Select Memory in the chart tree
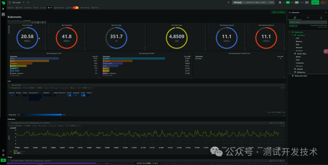 [x=299, y=41]
